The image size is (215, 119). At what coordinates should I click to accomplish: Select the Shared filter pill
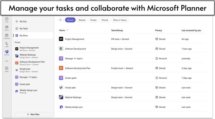point(82,20)
